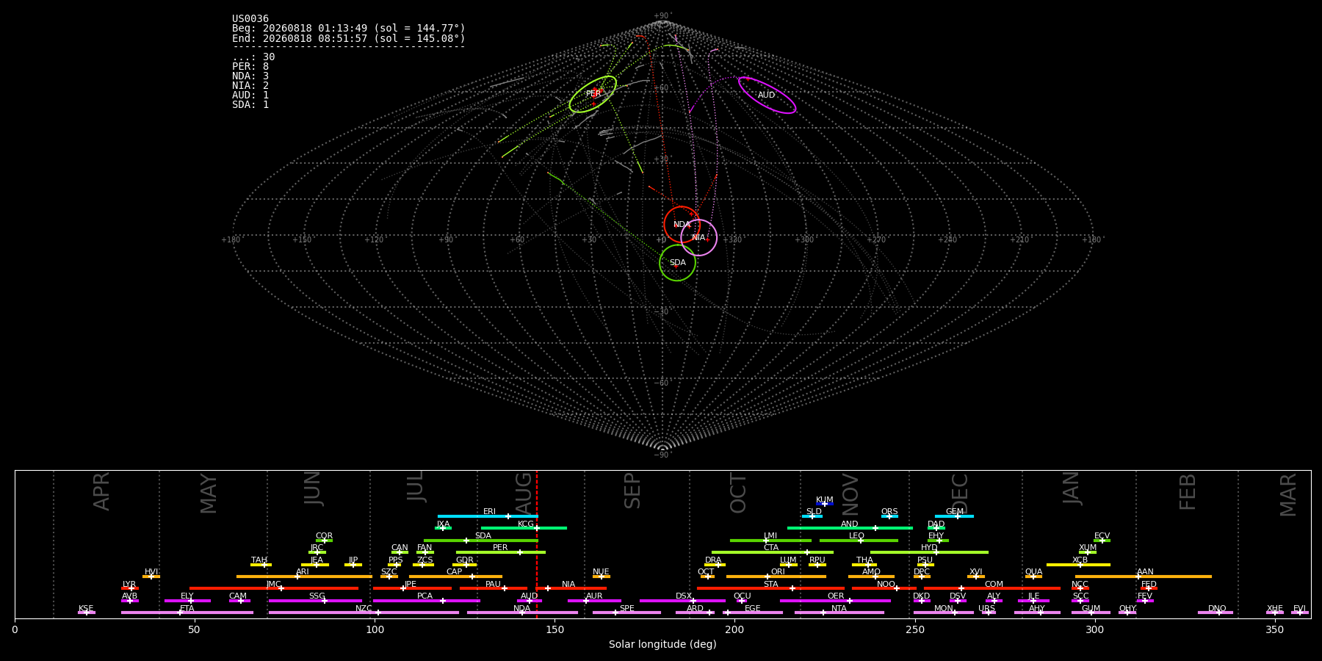This screenshot has height=661, width=1322.
Task: Click the 300 tick on solar longitude axis
Action: 1094,629
